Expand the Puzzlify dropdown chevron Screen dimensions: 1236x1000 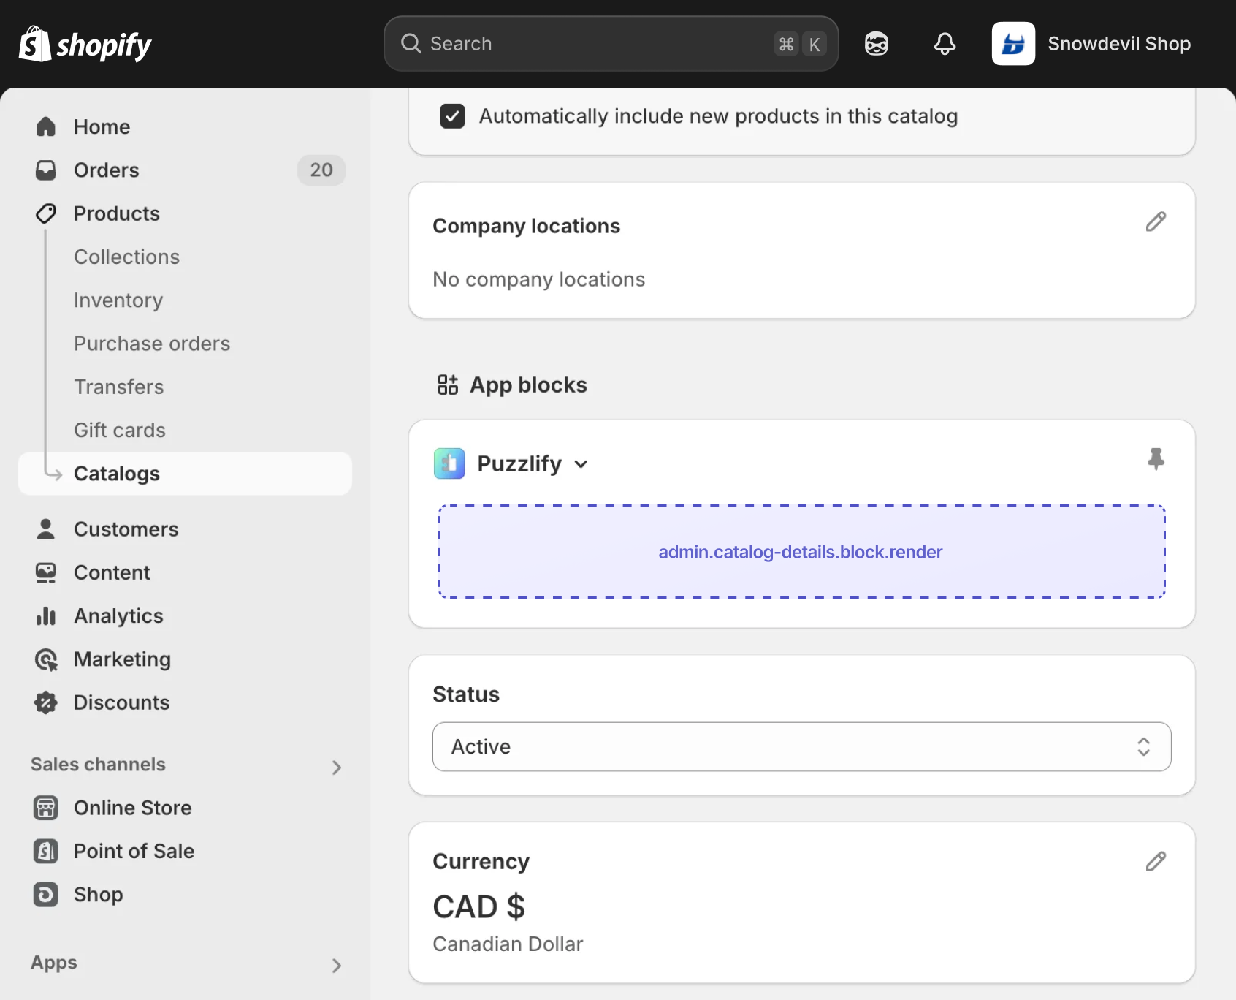click(x=581, y=464)
